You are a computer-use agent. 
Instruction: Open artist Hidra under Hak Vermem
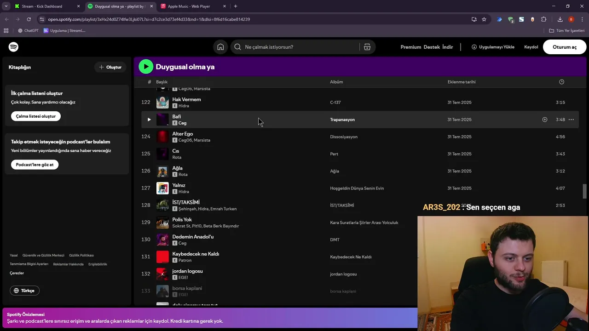point(184,106)
